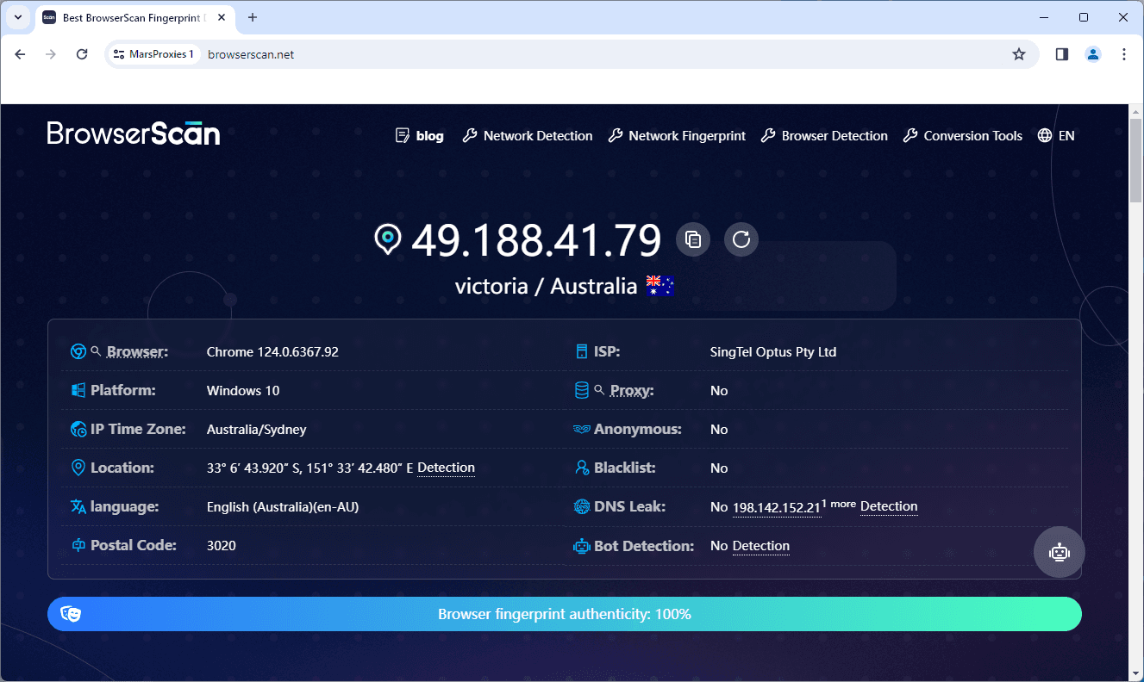This screenshot has height=682, width=1144.
Task: Open the Chrome three-dot menu
Action: click(x=1123, y=54)
